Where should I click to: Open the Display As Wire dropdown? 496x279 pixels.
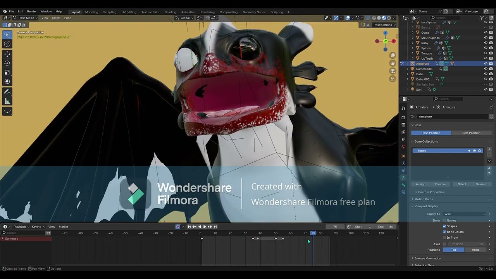pos(465,214)
